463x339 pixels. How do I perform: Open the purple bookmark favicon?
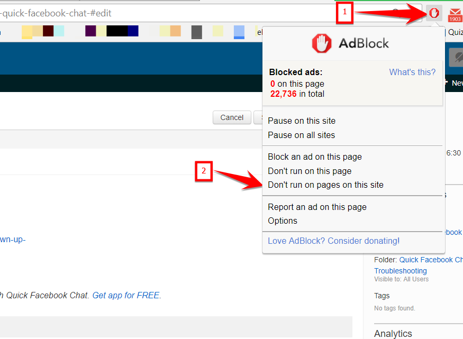click(x=91, y=32)
